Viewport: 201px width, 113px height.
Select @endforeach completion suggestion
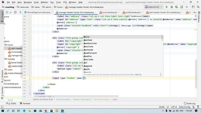[x=122, y=53]
